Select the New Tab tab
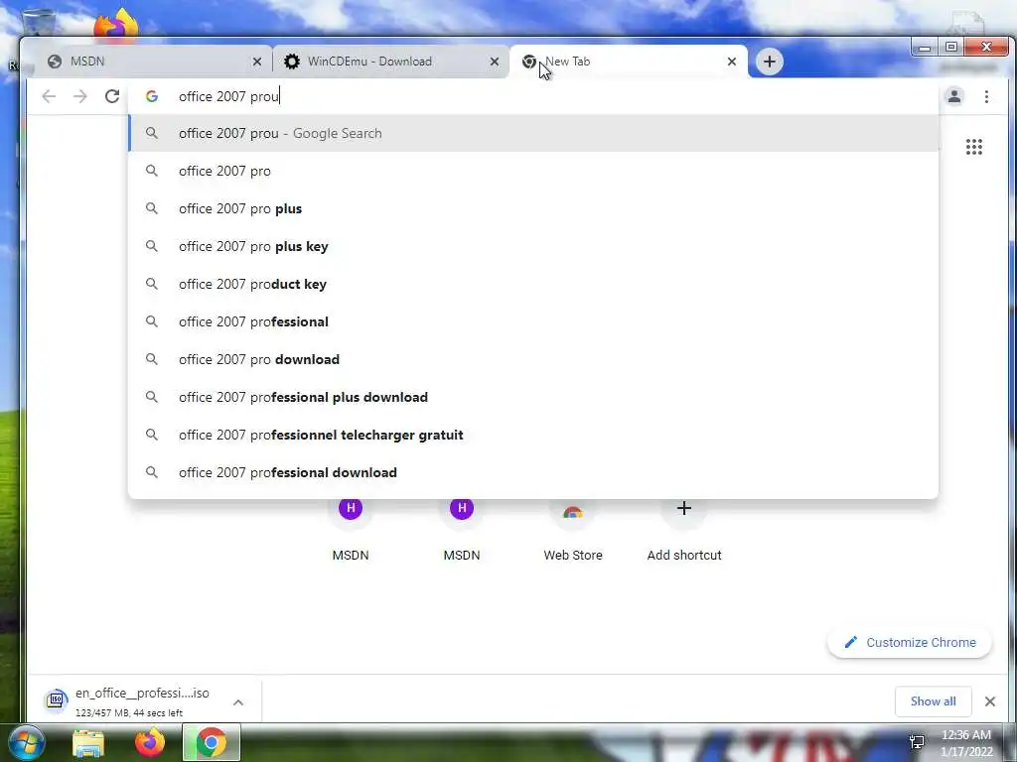The width and height of the screenshot is (1017, 762). [x=628, y=62]
